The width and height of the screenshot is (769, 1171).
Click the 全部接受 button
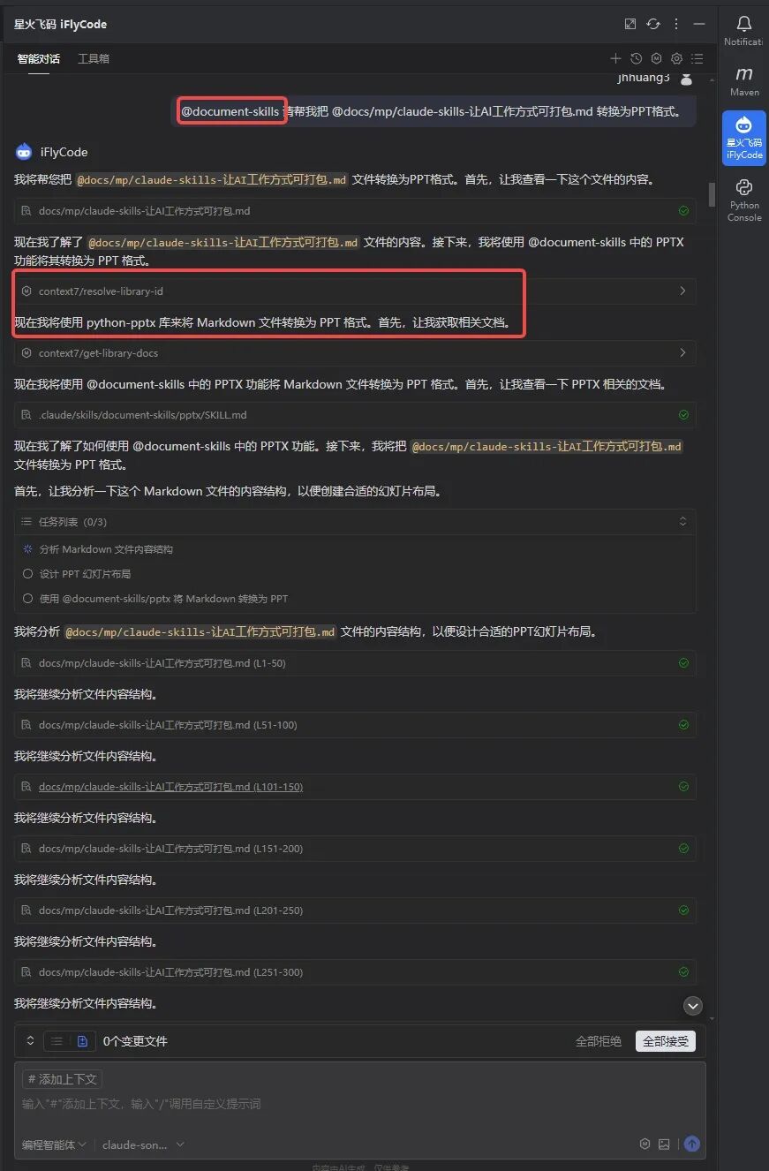[x=666, y=1041]
